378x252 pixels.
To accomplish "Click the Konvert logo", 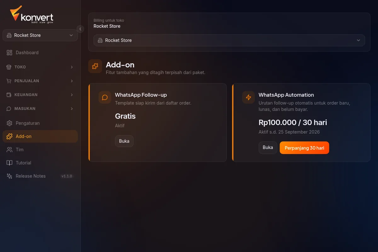I will (x=31, y=14).
